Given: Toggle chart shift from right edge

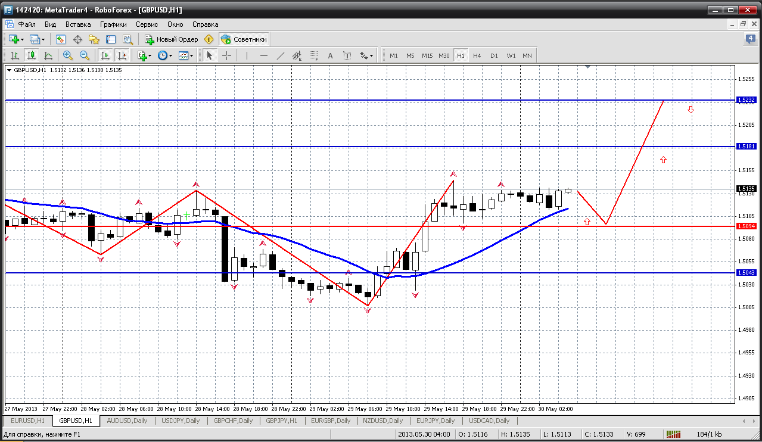Looking at the screenshot, I should click(x=122, y=55).
